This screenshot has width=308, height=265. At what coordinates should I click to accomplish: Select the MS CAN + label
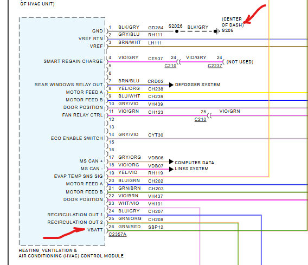click(91, 161)
